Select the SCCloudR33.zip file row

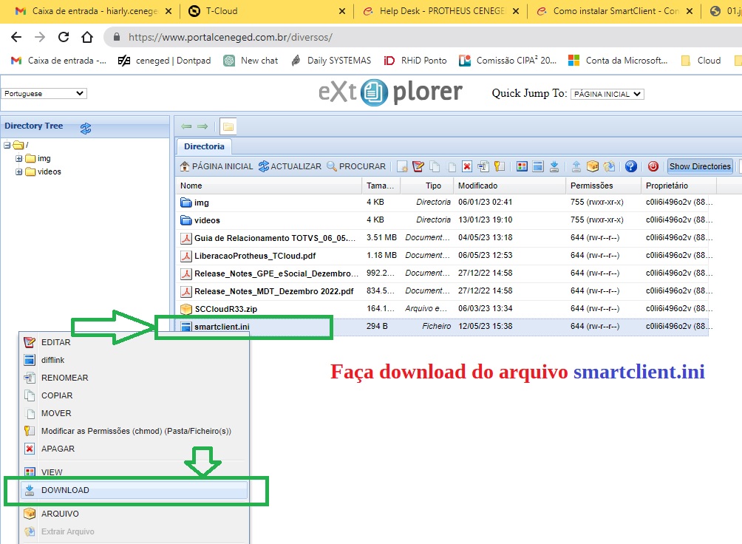point(225,309)
